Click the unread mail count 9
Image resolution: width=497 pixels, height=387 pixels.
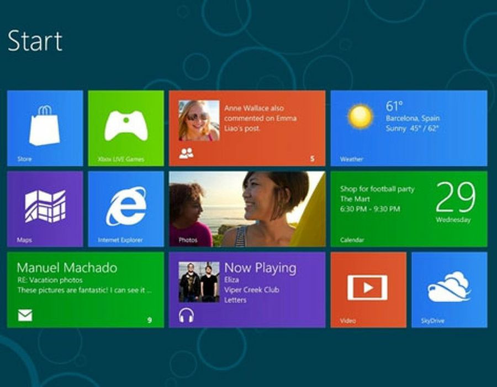[x=149, y=320]
